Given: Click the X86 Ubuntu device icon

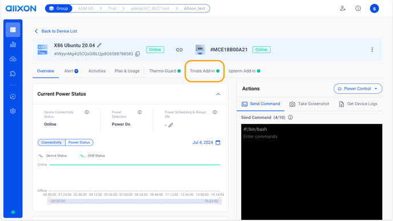Looking at the screenshot, I should point(43,50).
